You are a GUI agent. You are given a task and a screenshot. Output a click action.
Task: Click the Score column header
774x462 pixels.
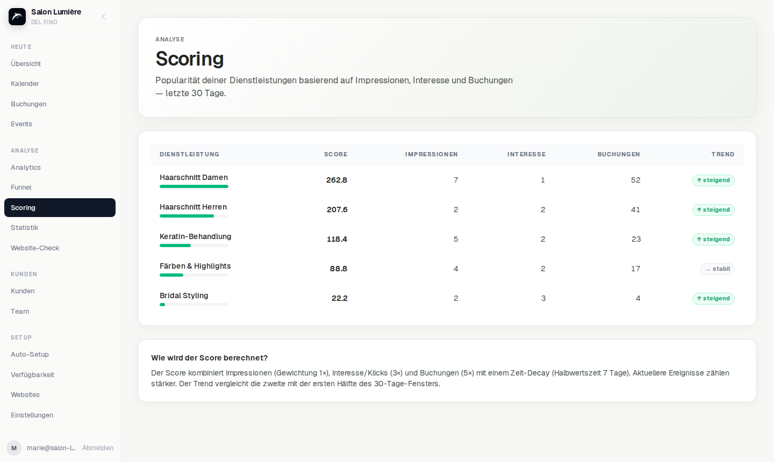(x=335, y=154)
